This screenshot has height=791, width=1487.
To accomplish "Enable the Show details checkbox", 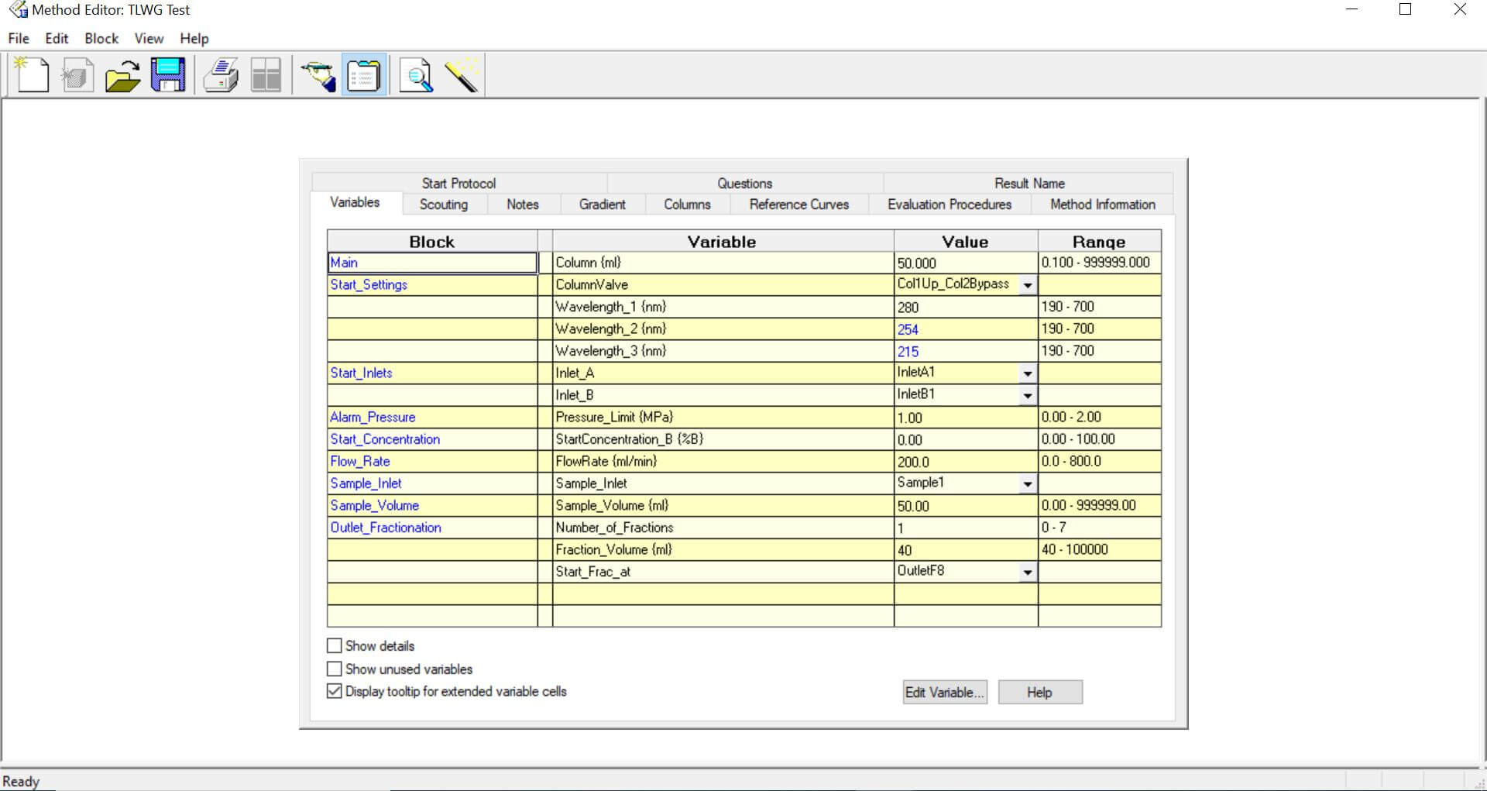I will pyautogui.click(x=335, y=645).
